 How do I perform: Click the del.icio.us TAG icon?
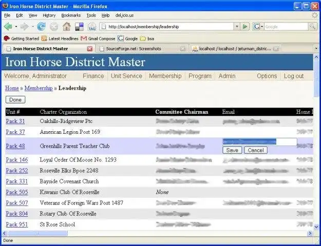[x=92, y=27]
